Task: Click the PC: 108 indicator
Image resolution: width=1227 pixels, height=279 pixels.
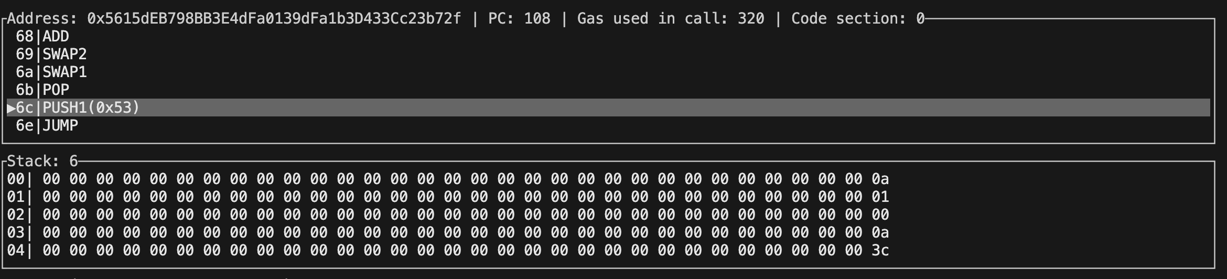Action: pyautogui.click(x=519, y=18)
